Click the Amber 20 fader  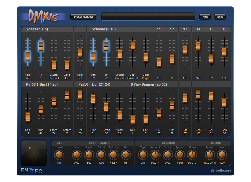tap(120, 115)
